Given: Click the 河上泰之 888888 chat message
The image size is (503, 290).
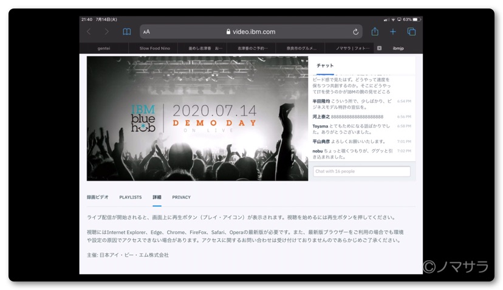Looking at the screenshot, I should coord(362,117).
